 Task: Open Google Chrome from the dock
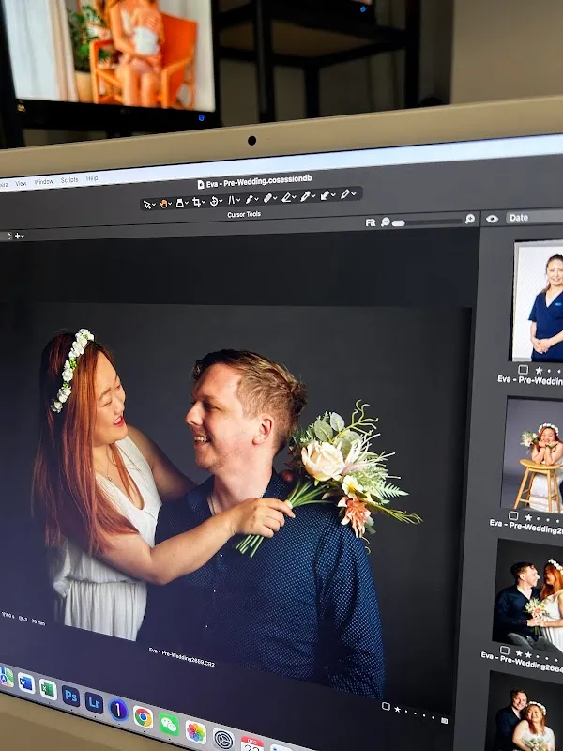144,717
